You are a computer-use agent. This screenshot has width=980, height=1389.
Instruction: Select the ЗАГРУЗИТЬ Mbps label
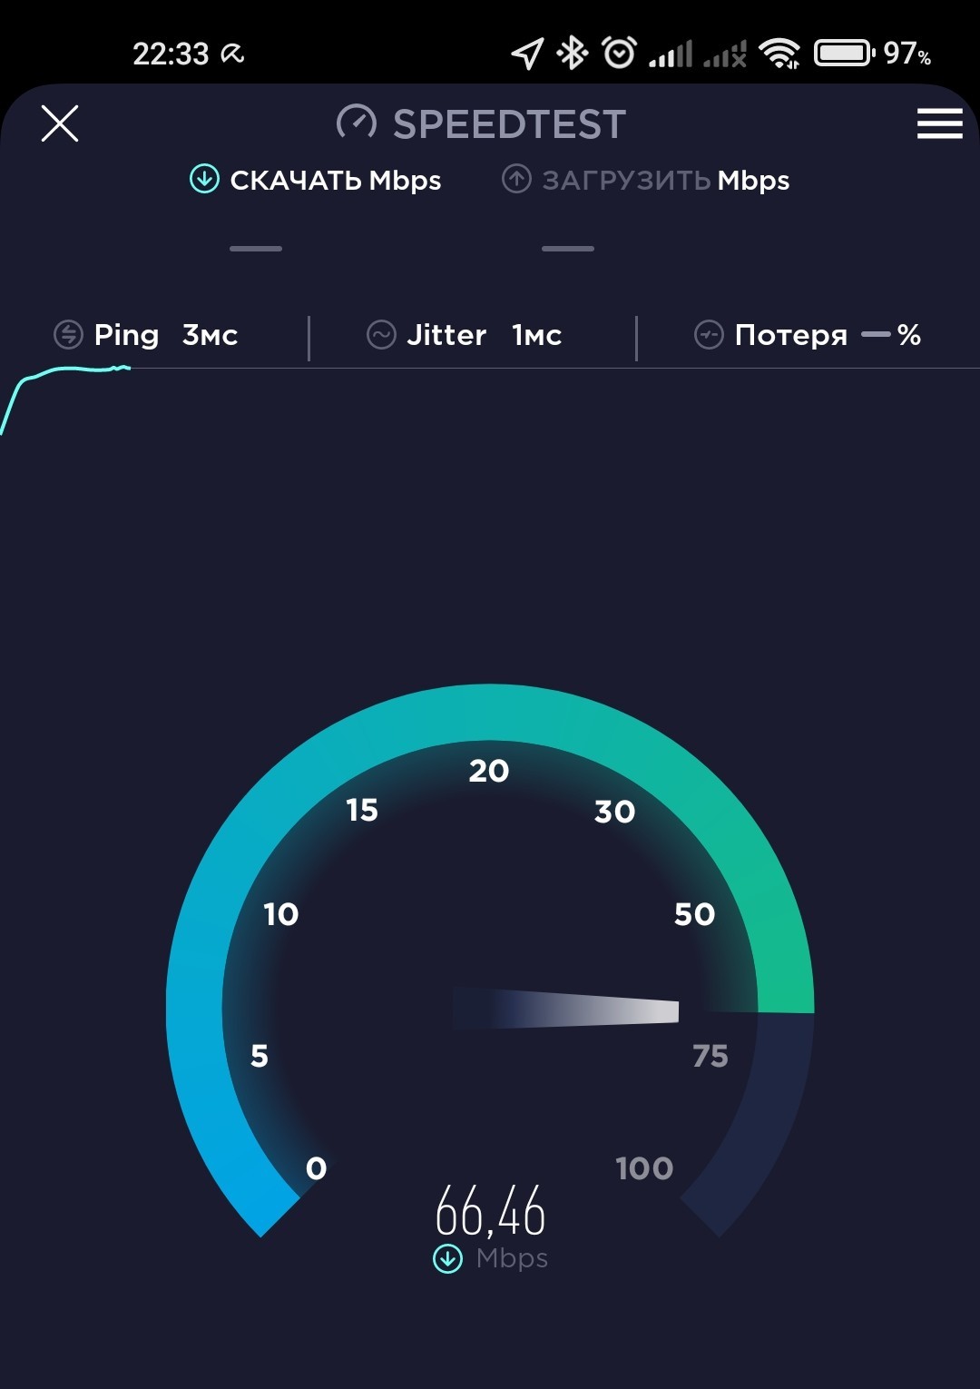pyautogui.click(x=666, y=181)
